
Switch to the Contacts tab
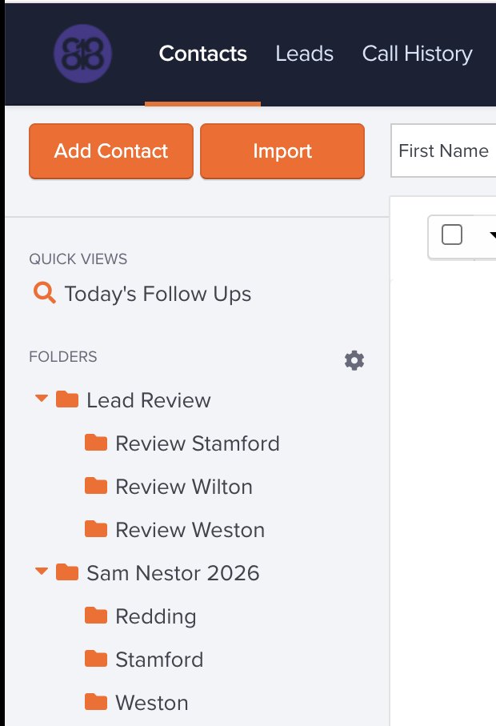pos(202,54)
